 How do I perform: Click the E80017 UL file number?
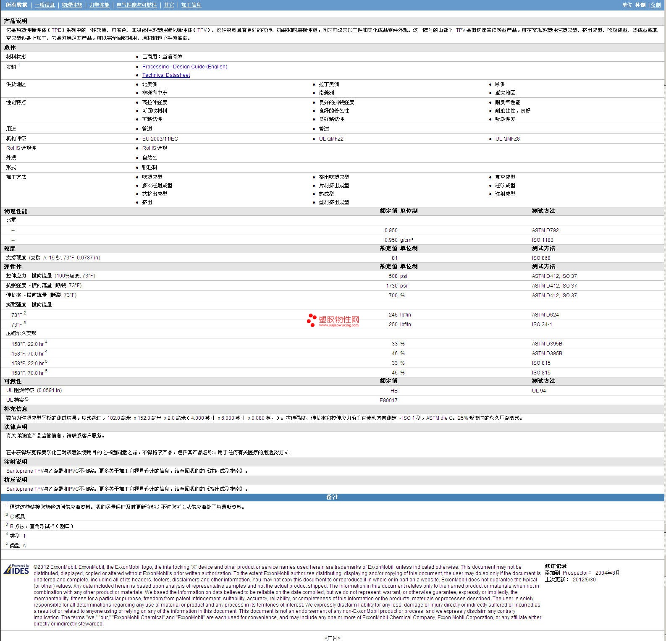point(388,400)
